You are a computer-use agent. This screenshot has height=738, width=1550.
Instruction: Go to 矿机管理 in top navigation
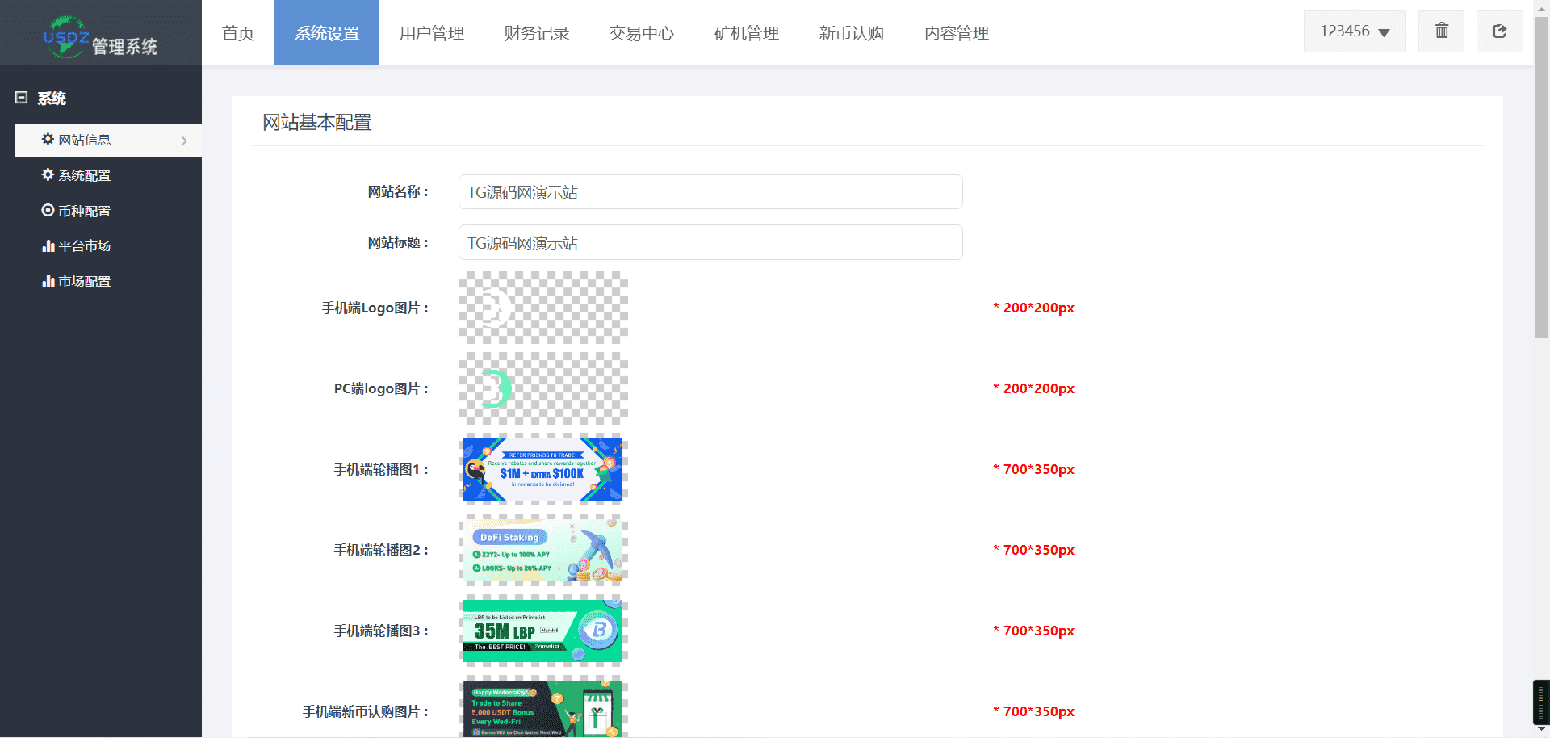tap(746, 33)
